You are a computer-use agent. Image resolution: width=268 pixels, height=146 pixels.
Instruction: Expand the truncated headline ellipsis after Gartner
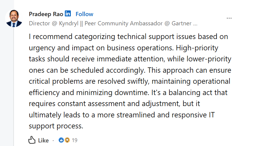click(x=195, y=24)
